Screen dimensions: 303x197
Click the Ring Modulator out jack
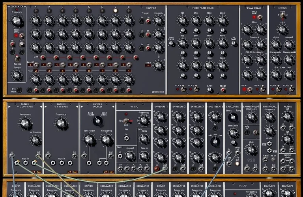pyautogui.click(x=273, y=169)
